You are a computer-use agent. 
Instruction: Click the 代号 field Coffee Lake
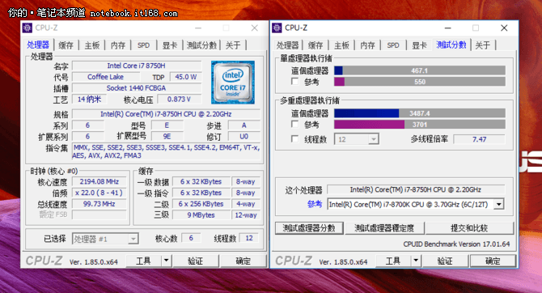click(105, 77)
